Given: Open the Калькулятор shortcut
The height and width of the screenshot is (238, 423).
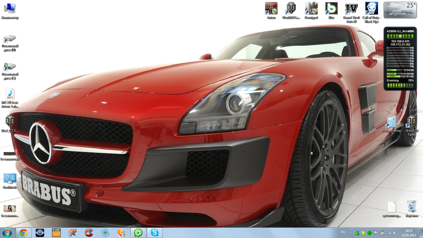Looking at the screenshot, I should (392, 124).
